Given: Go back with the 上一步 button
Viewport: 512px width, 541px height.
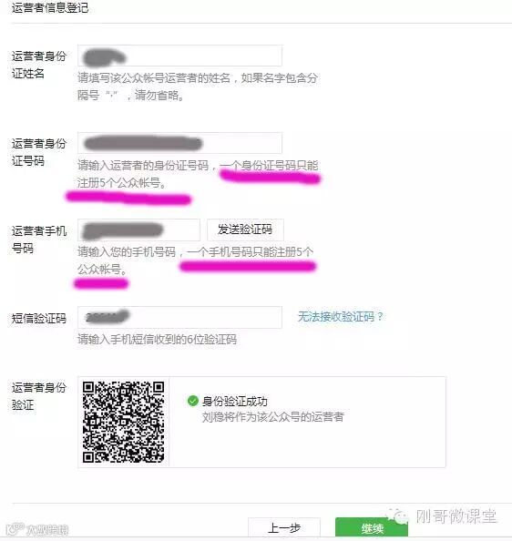Looking at the screenshot, I should pos(284,528).
